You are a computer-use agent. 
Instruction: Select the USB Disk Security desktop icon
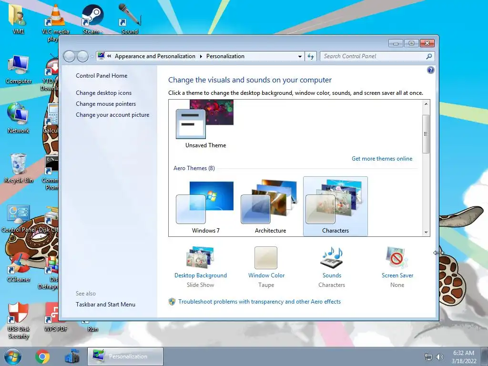[x=19, y=321]
